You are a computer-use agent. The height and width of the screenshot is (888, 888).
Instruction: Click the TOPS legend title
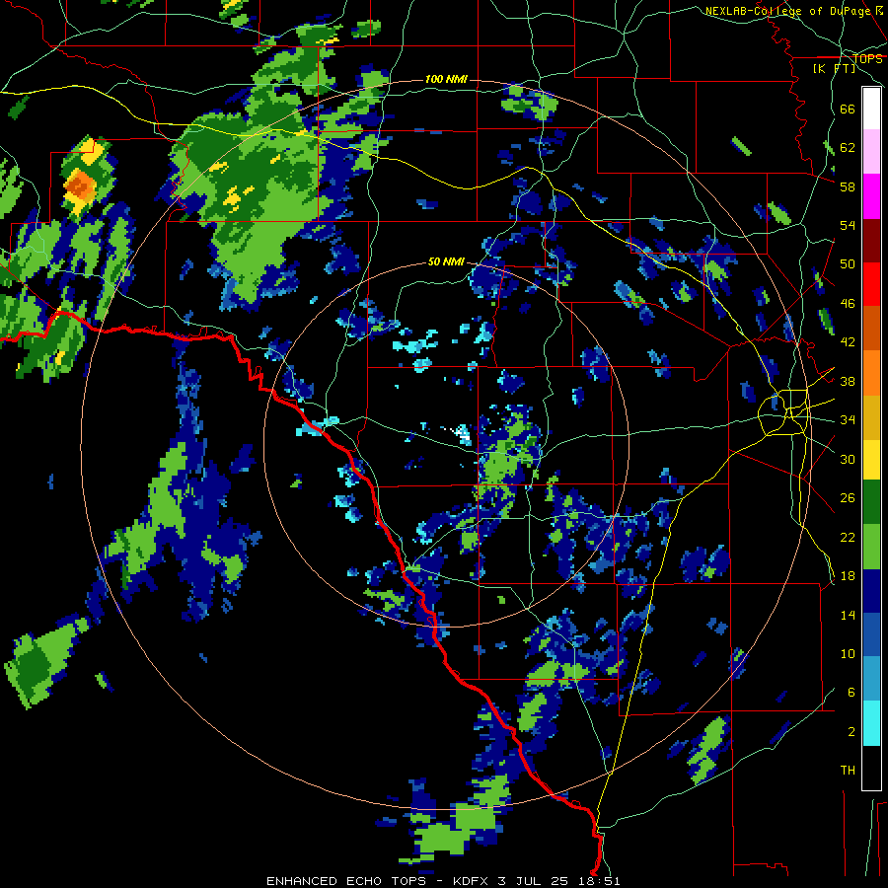(x=867, y=59)
